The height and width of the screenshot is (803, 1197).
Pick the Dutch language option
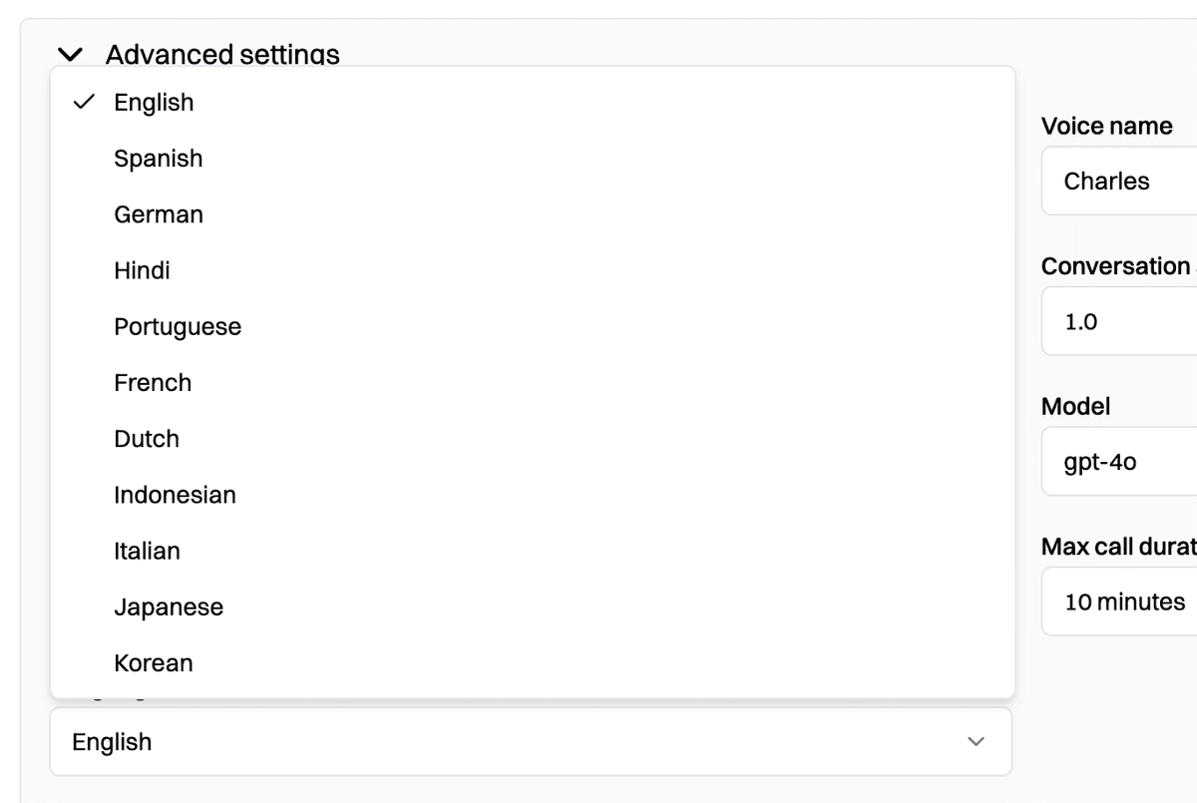147,439
